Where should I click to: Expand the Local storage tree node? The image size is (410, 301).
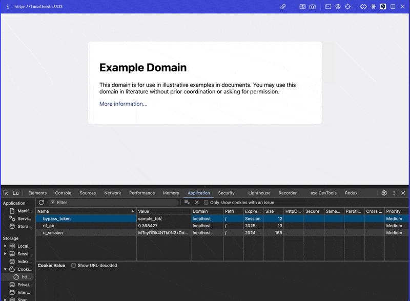point(5,246)
